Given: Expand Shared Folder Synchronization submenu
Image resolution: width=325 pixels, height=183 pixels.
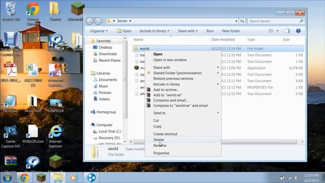Looking at the screenshot, I should [183, 73].
